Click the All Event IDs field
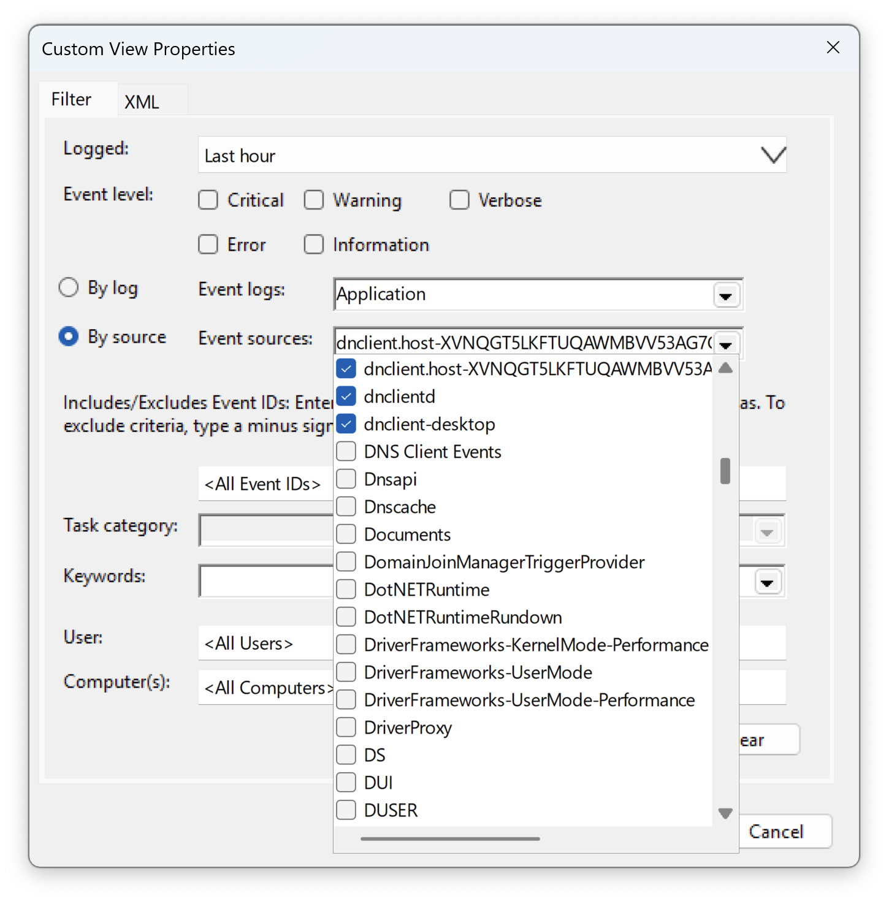 [x=264, y=484]
